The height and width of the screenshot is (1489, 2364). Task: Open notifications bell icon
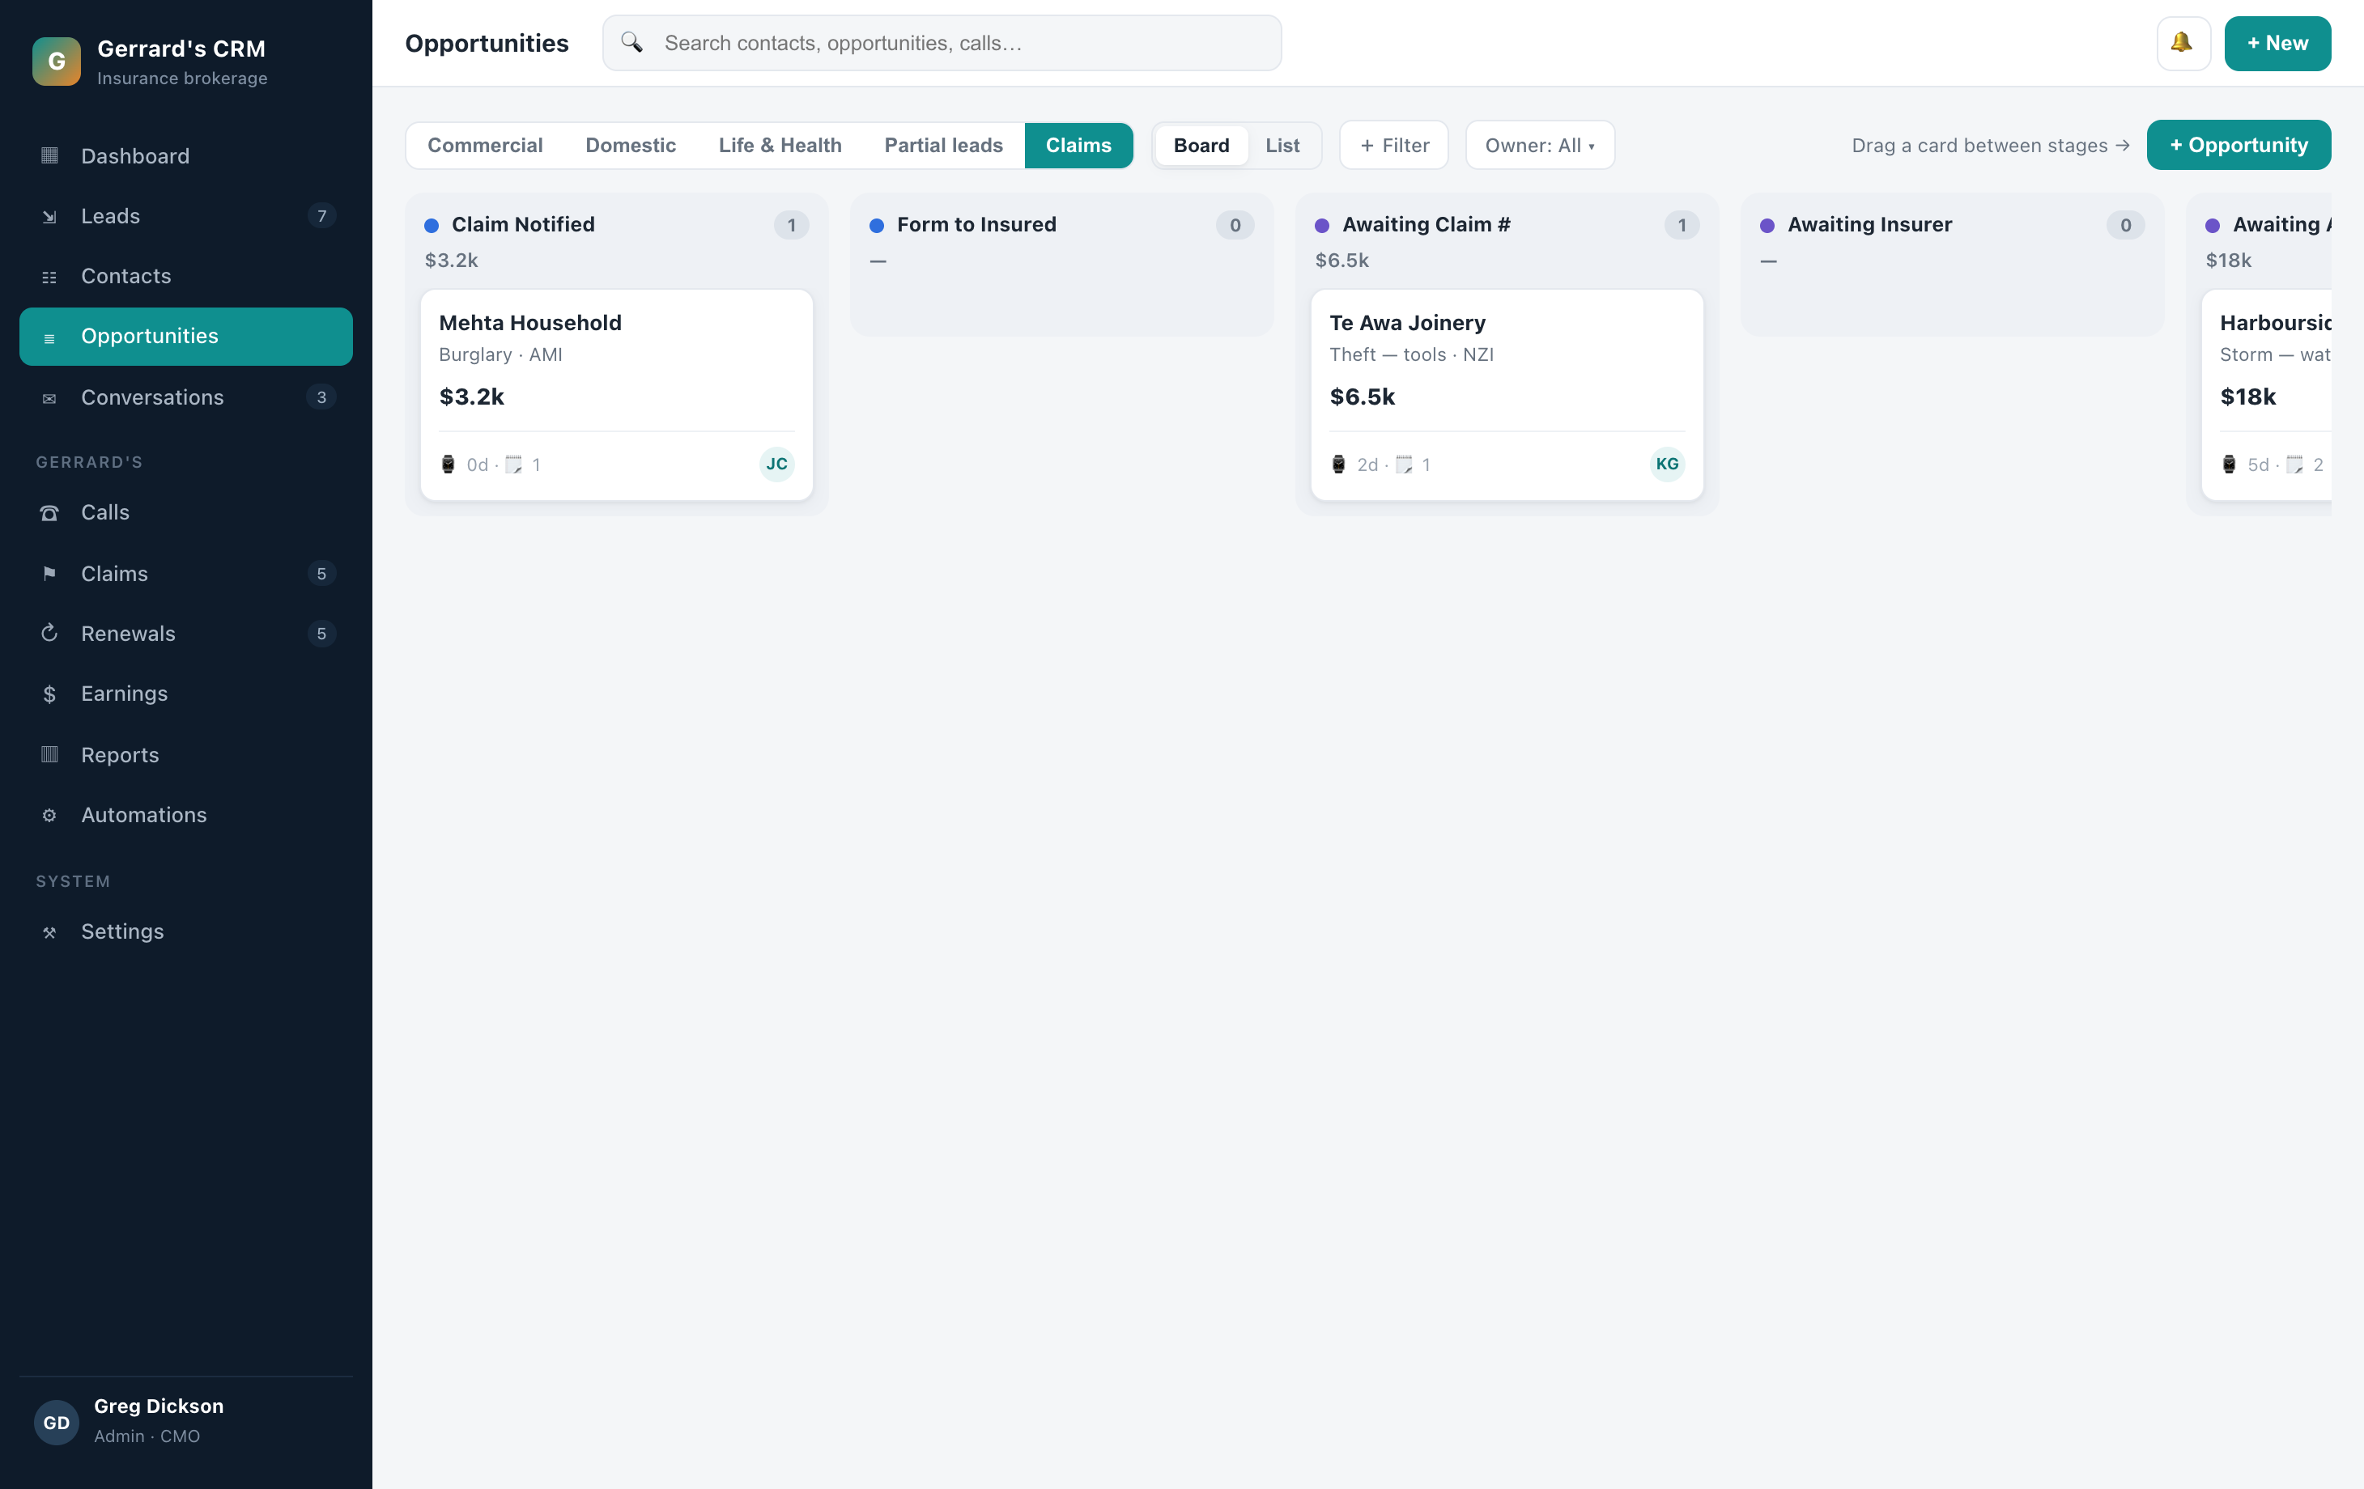tap(2183, 43)
